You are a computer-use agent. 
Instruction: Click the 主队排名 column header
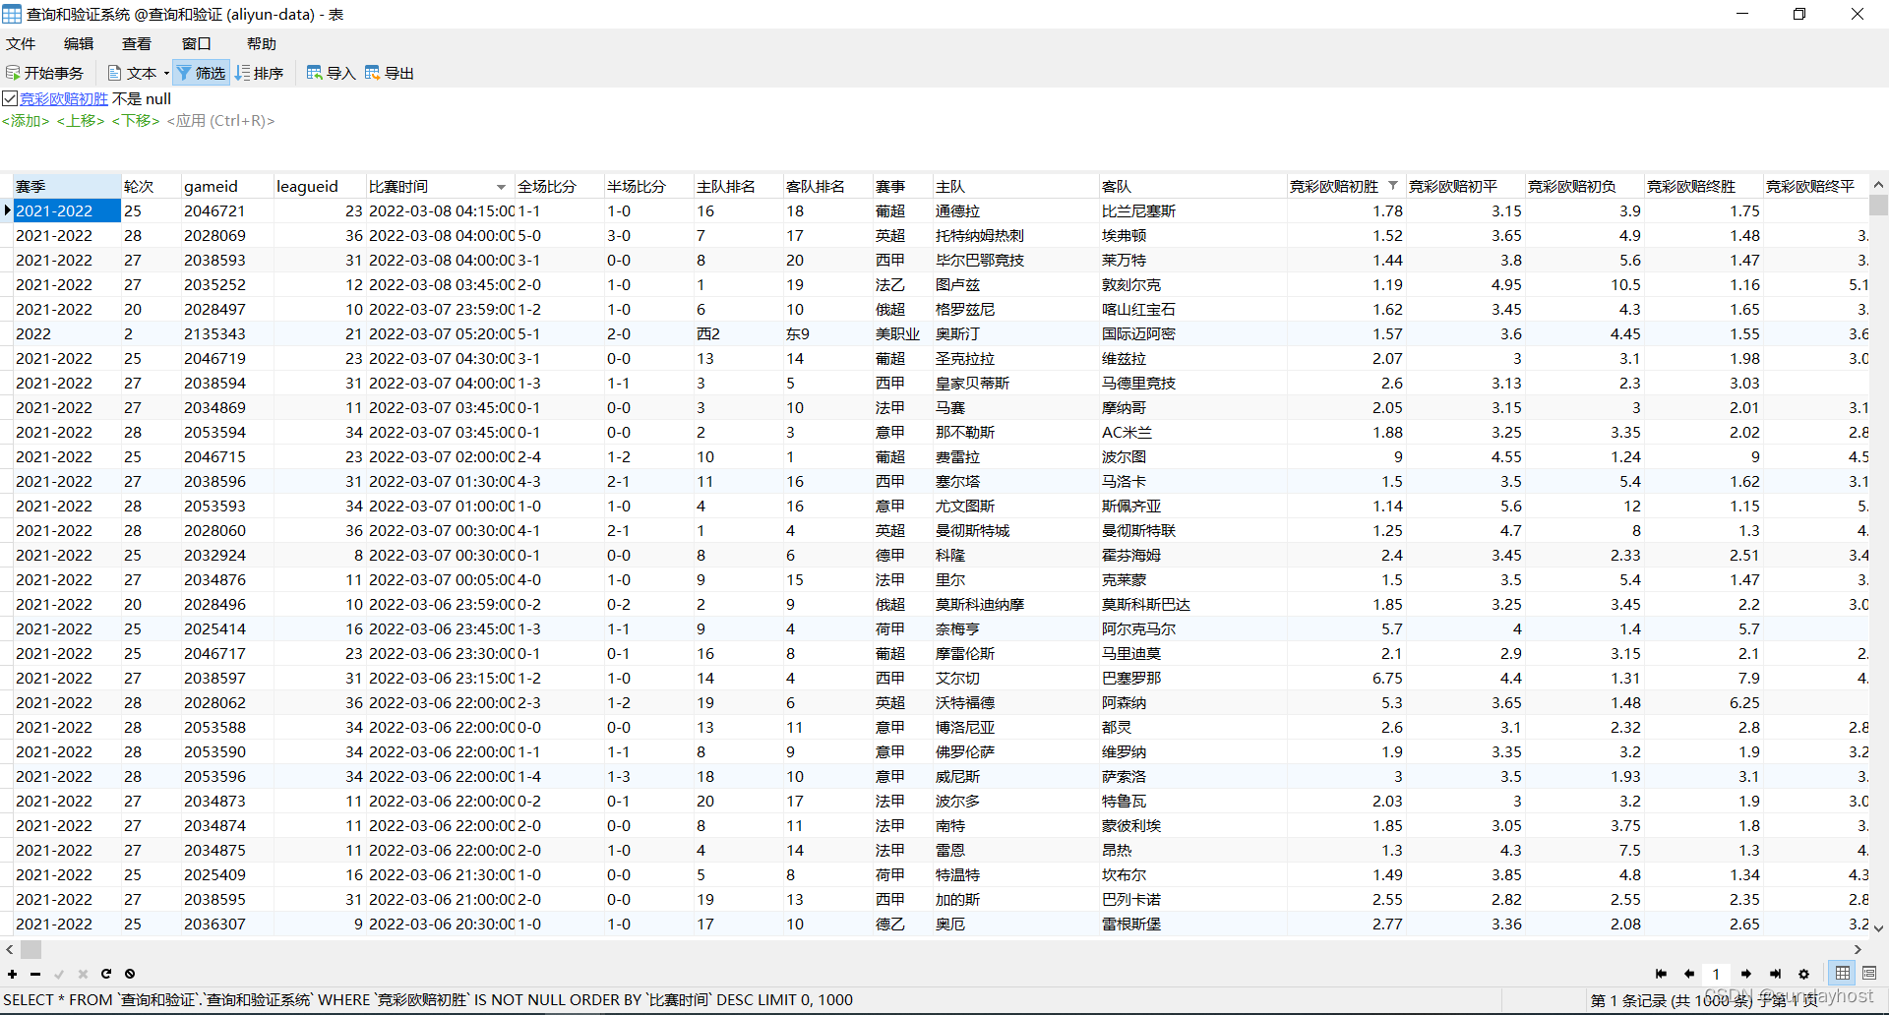pyautogui.click(x=738, y=186)
